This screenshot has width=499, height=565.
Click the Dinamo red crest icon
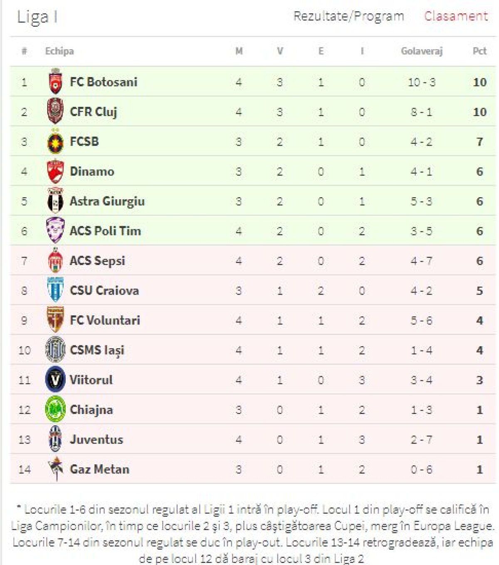(55, 171)
